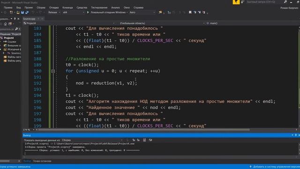This screenshot has height=169, width=300.
Task: Click the Solution Explorer pin icon
Action: [15, 19]
